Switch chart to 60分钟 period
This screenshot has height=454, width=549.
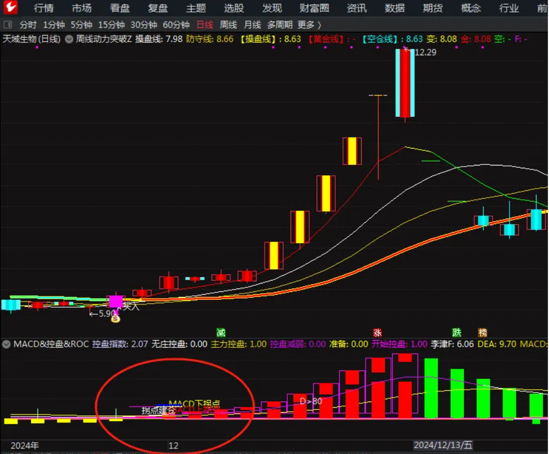[176, 25]
